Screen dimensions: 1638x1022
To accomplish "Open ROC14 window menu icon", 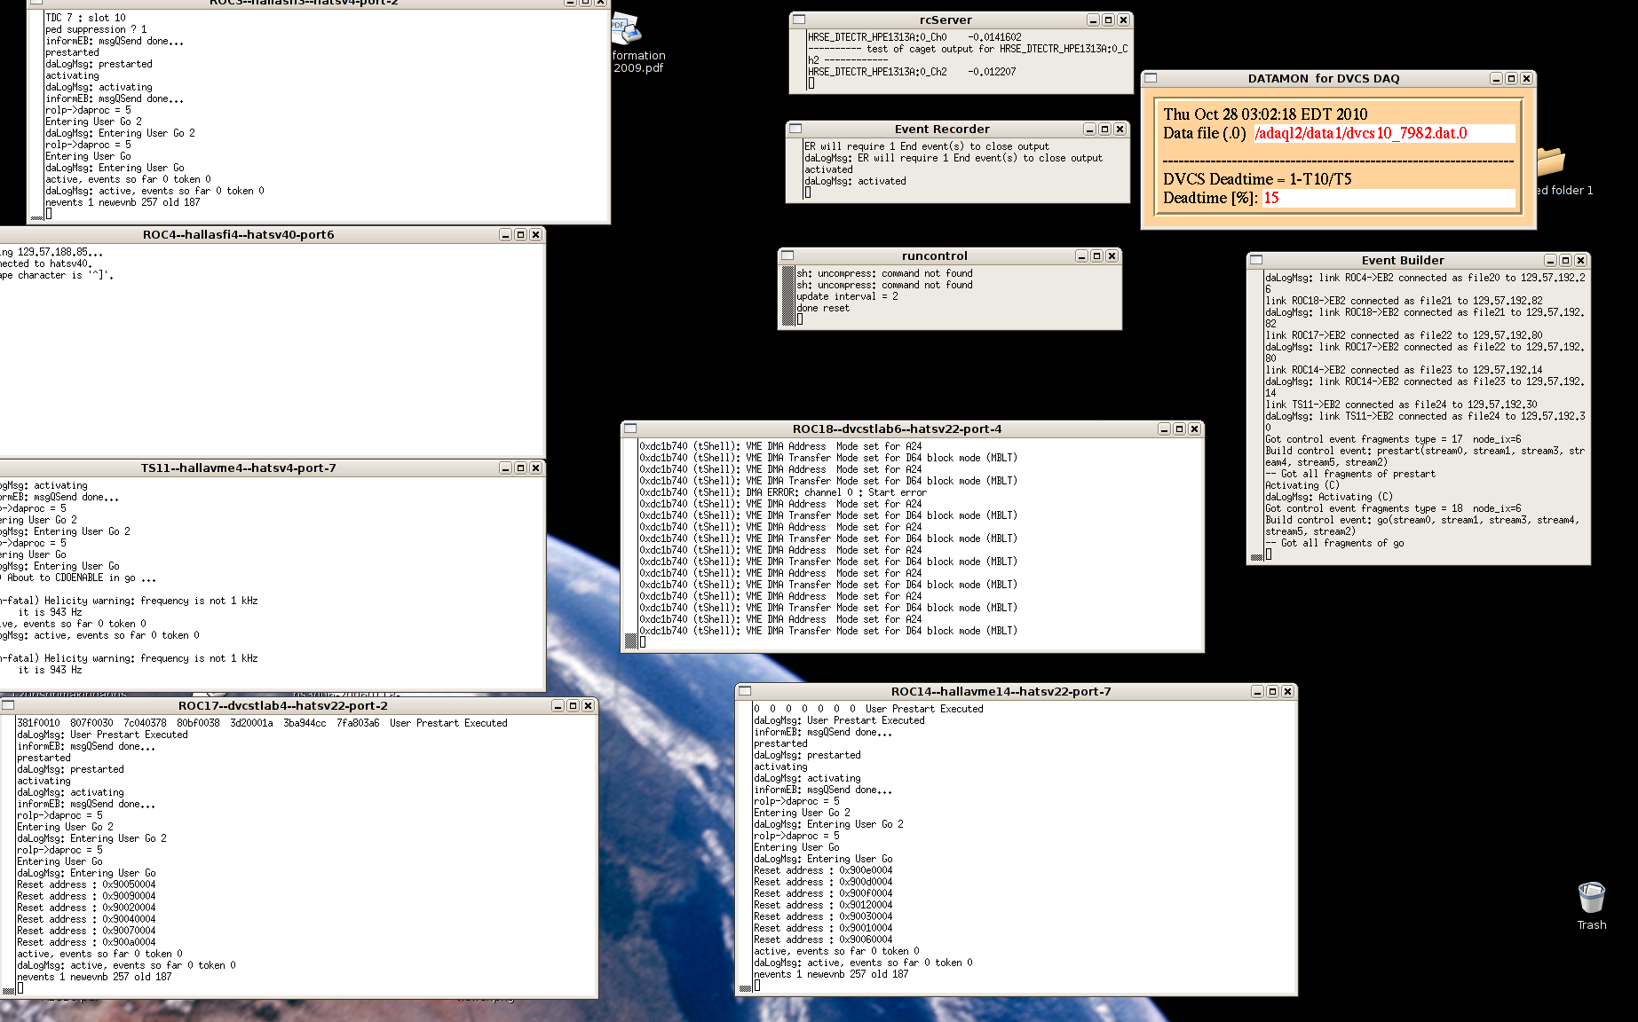I will click(x=746, y=691).
